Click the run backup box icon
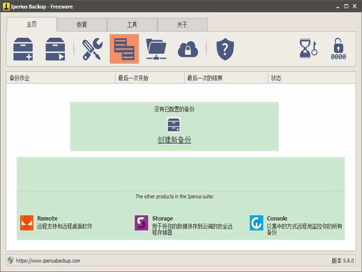 (x=55, y=49)
